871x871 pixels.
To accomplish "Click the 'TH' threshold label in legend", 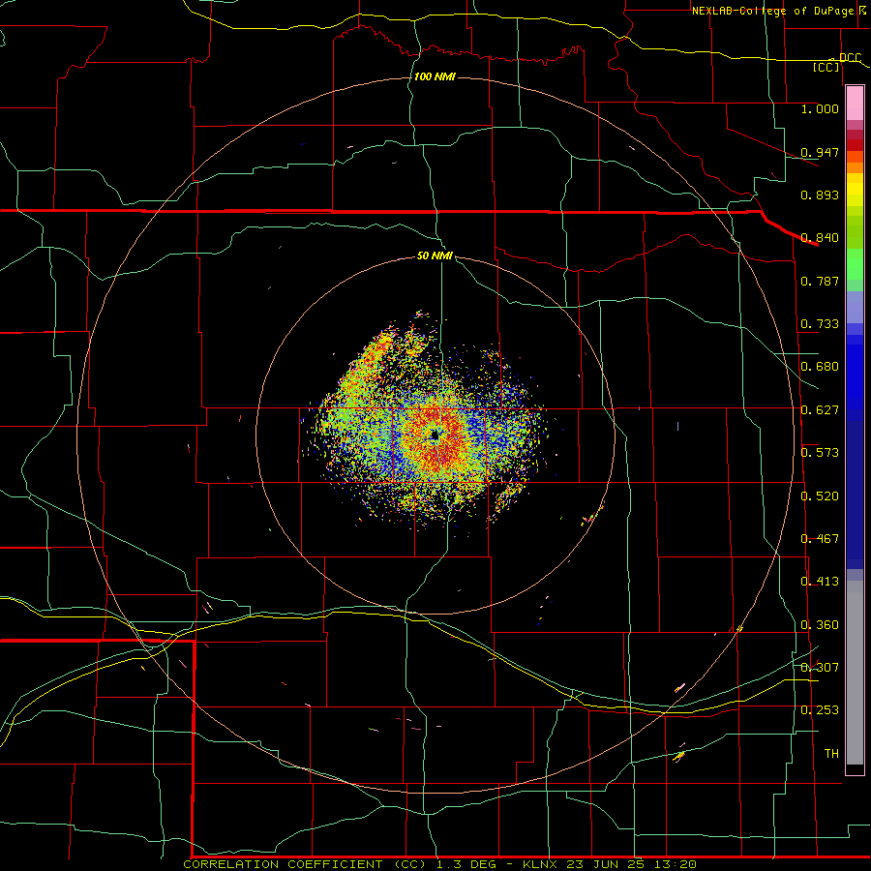I will 831,754.
